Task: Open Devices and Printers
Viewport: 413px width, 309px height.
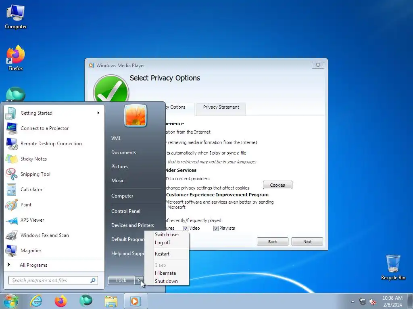Action: tap(133, 225)
